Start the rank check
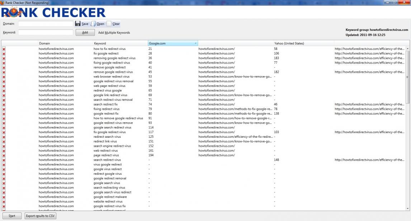Image resolution: width=411 pixels, height=221 pixels. pyautogui.click(x=12, y=216)
